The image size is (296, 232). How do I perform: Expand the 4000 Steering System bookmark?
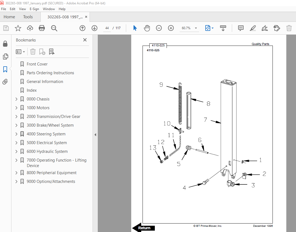click(x=16, y=134)
